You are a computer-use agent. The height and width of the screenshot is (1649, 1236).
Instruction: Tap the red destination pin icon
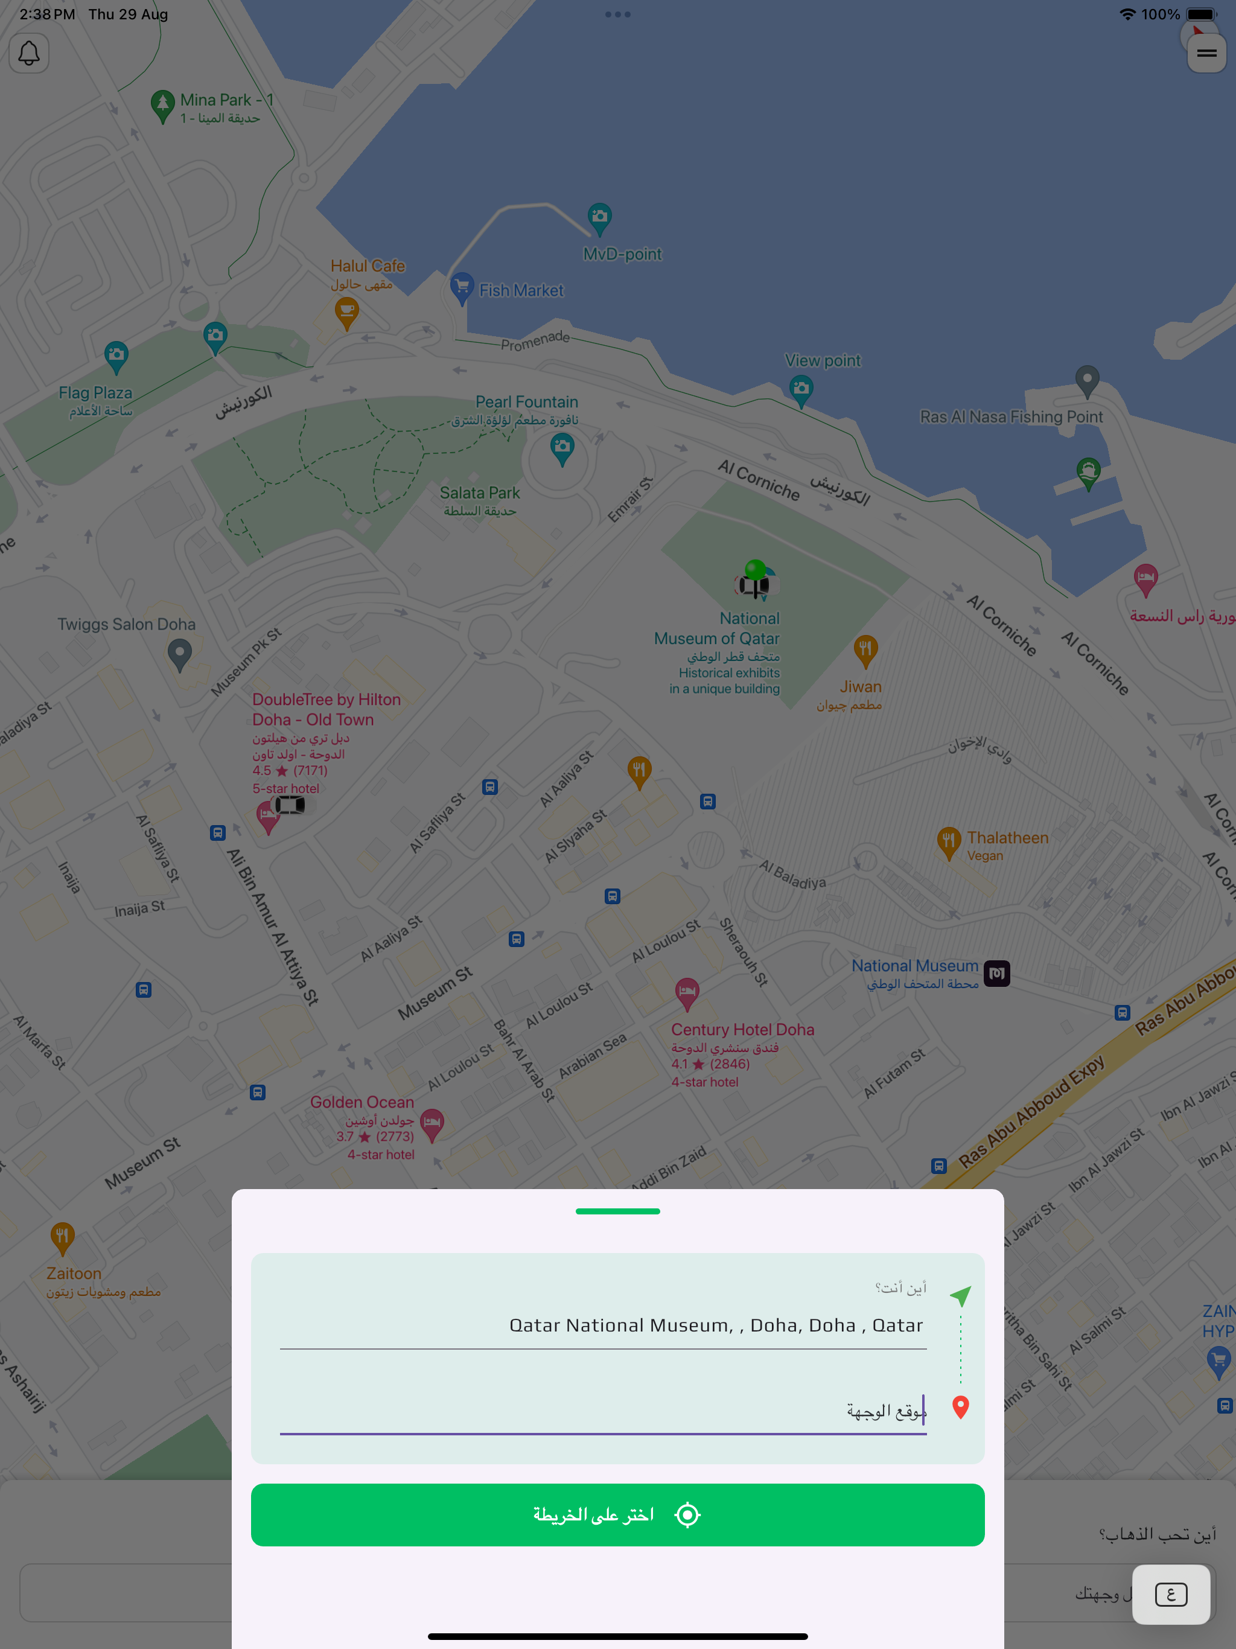pos(961,1408)
